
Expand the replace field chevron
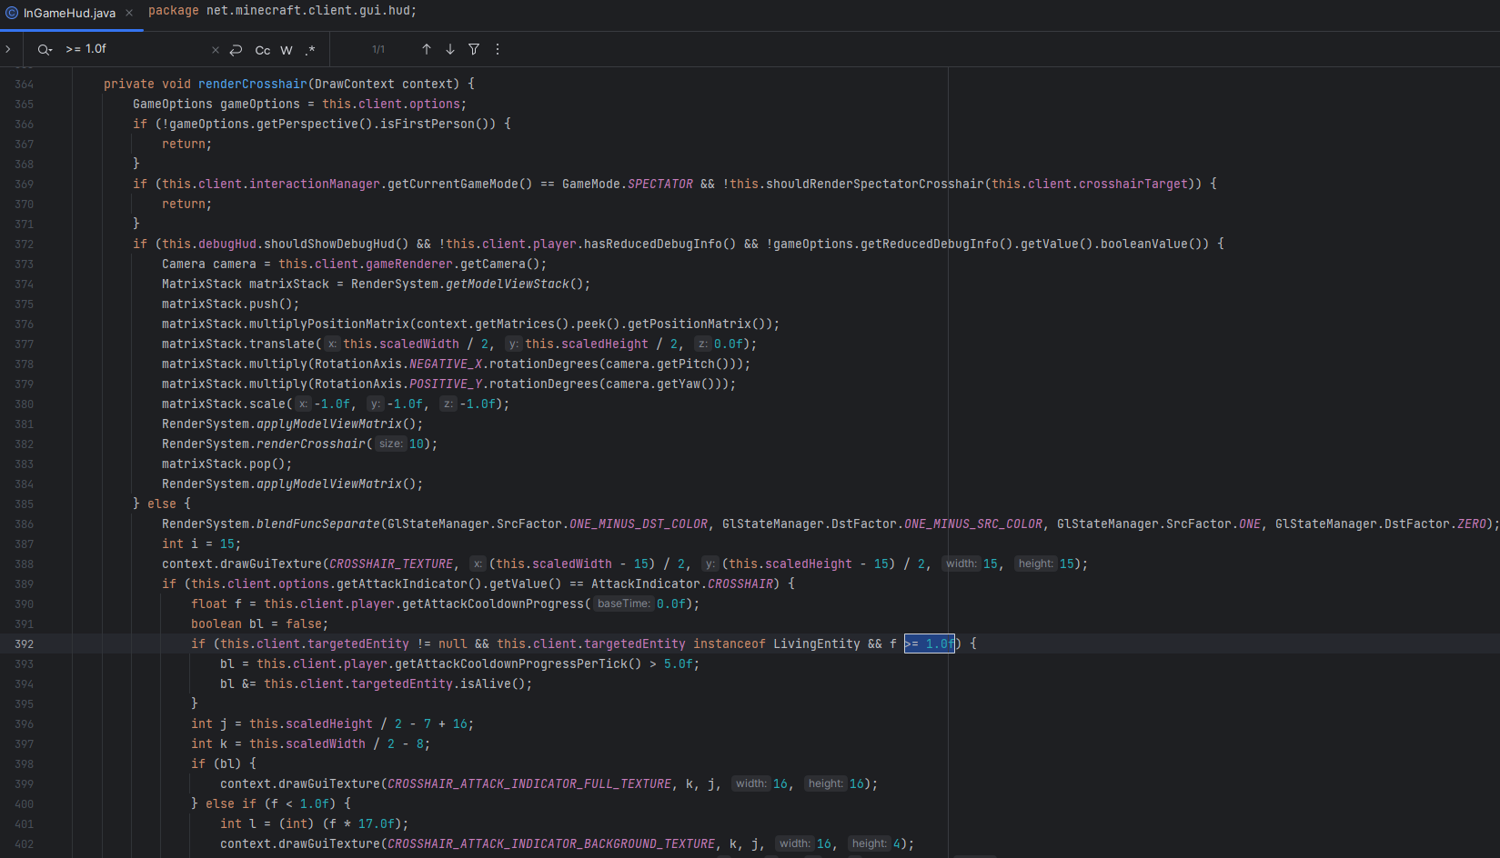click(8, 49)
